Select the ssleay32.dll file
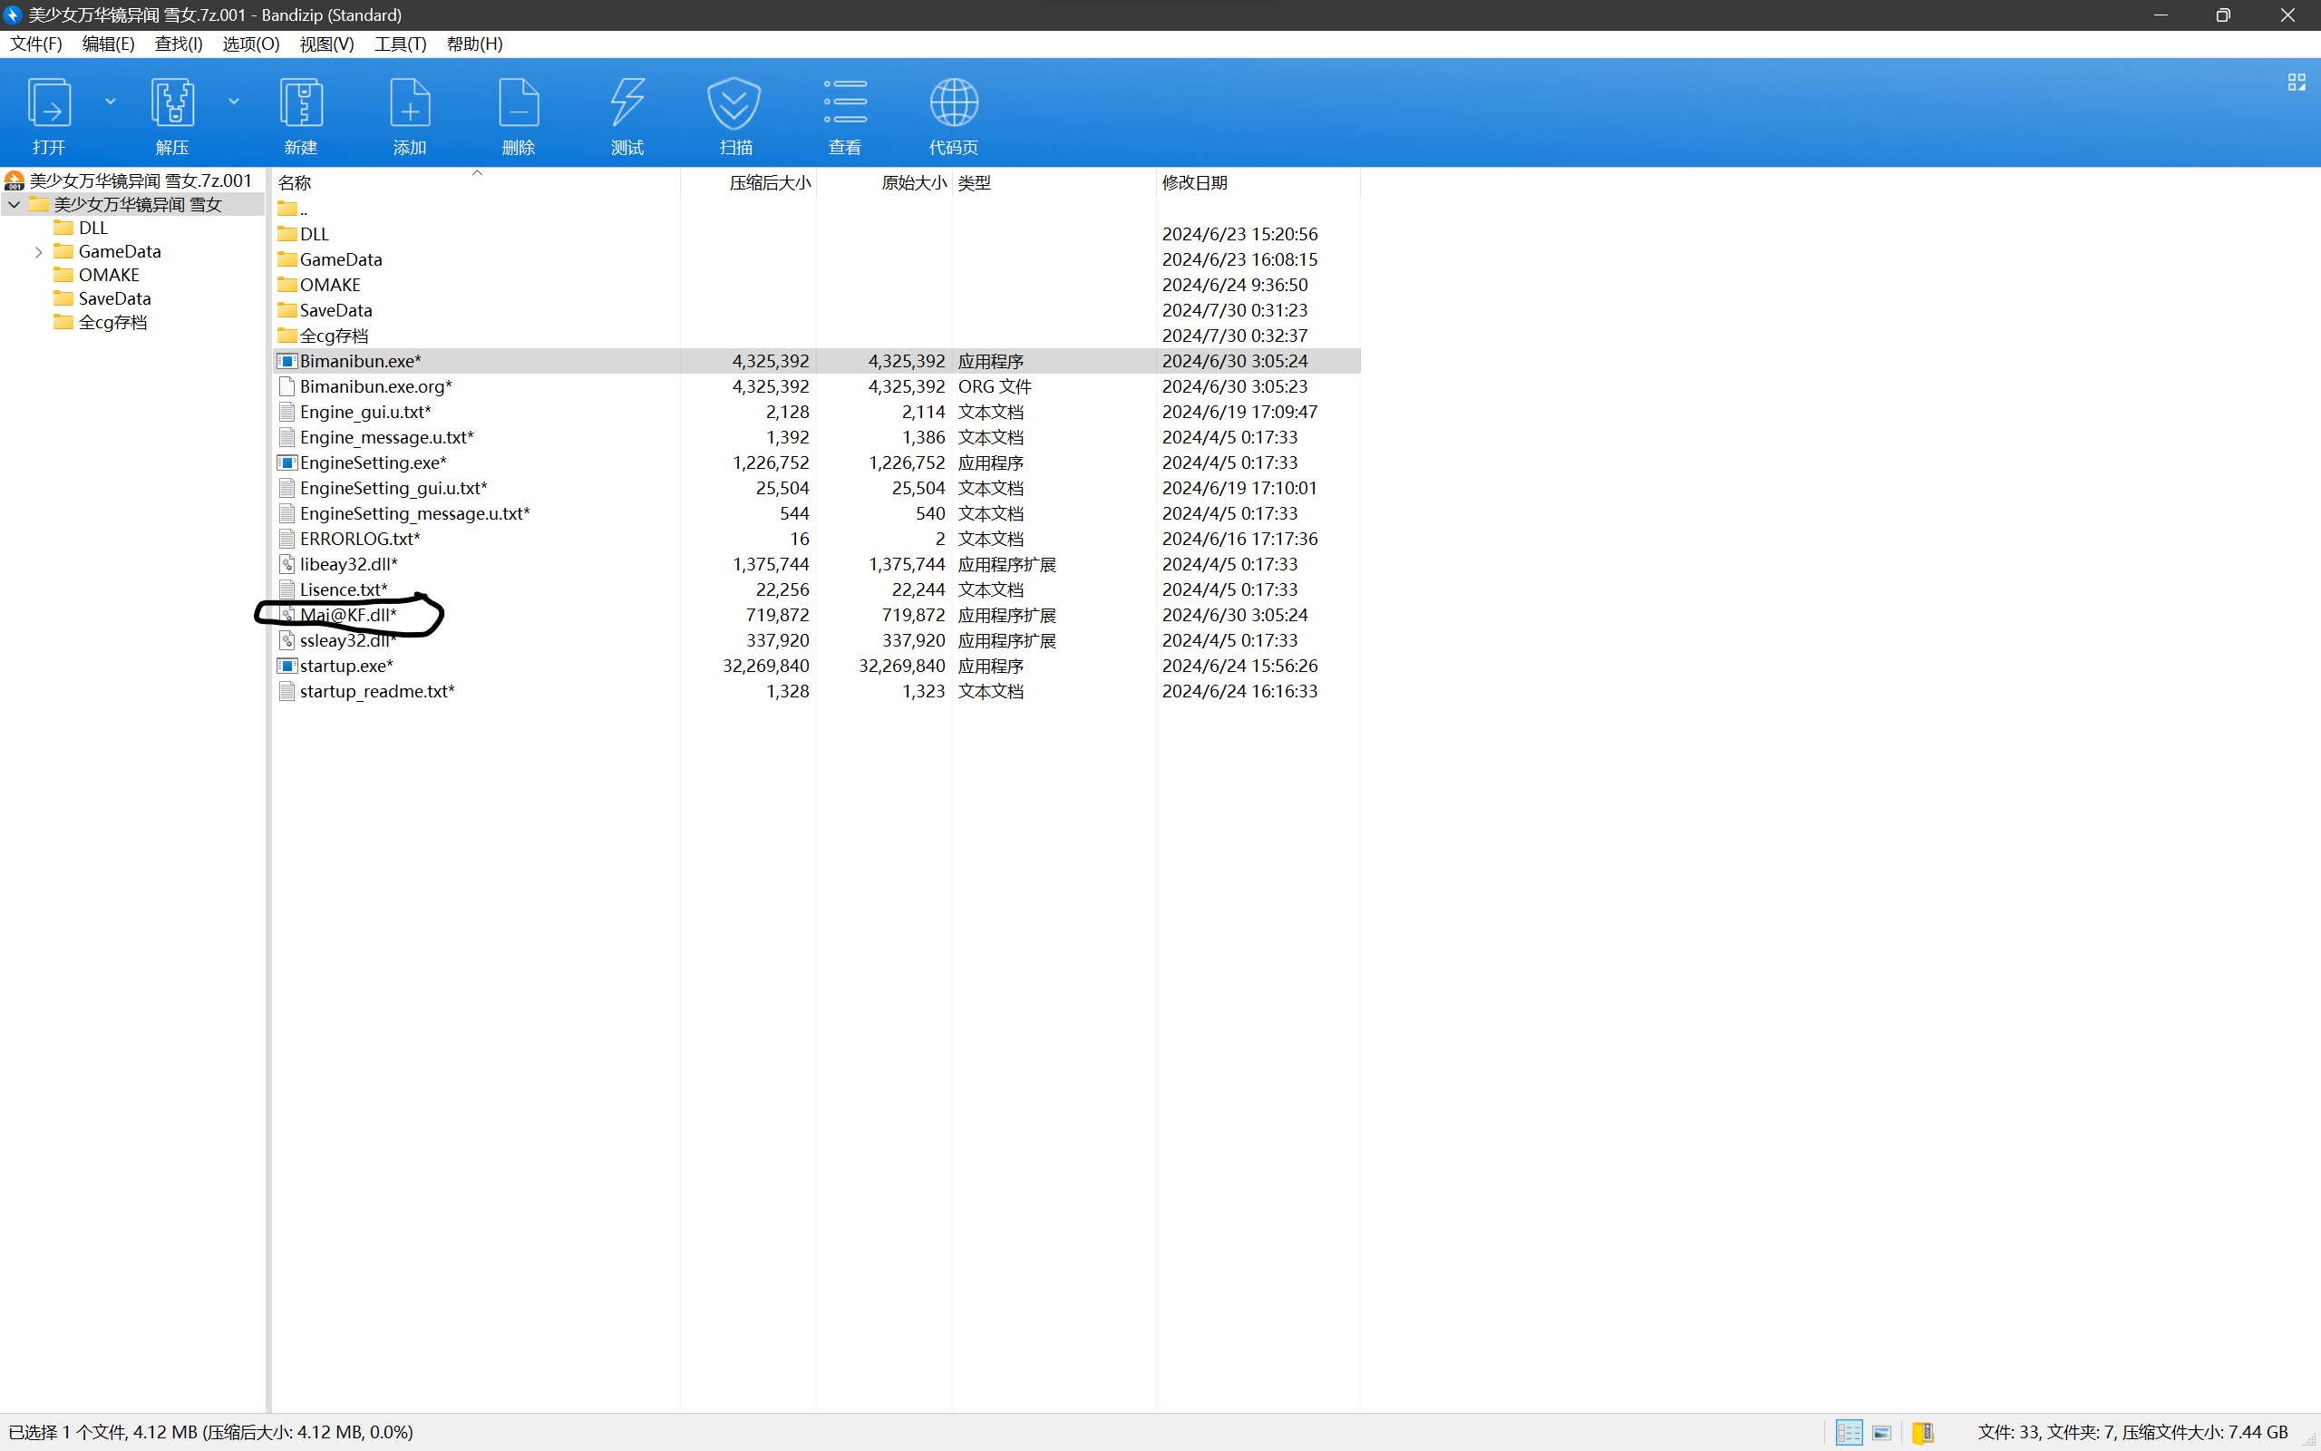Viewport: 2321px width, 1451px height. coord(347,641)
